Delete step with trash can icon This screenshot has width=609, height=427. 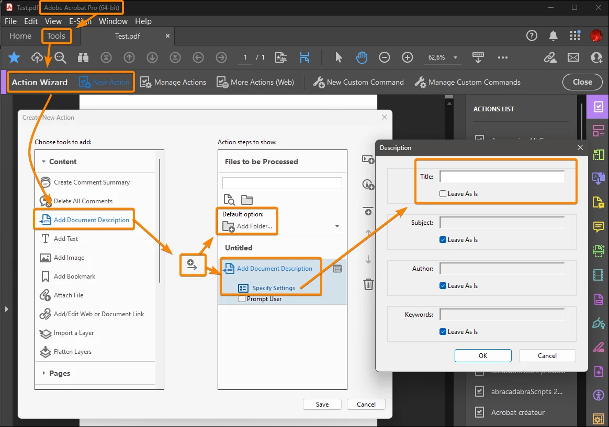point(368,284)
